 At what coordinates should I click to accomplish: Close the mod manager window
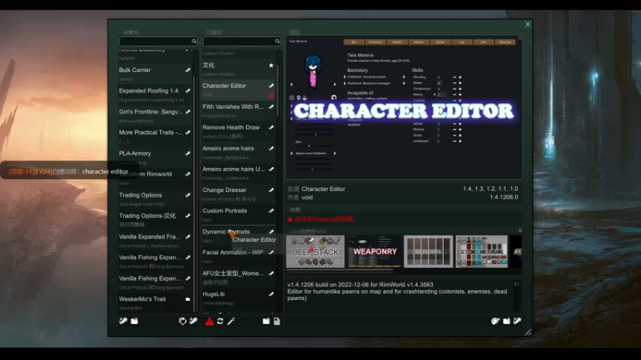pyautogui.click(x=527, y=24)
